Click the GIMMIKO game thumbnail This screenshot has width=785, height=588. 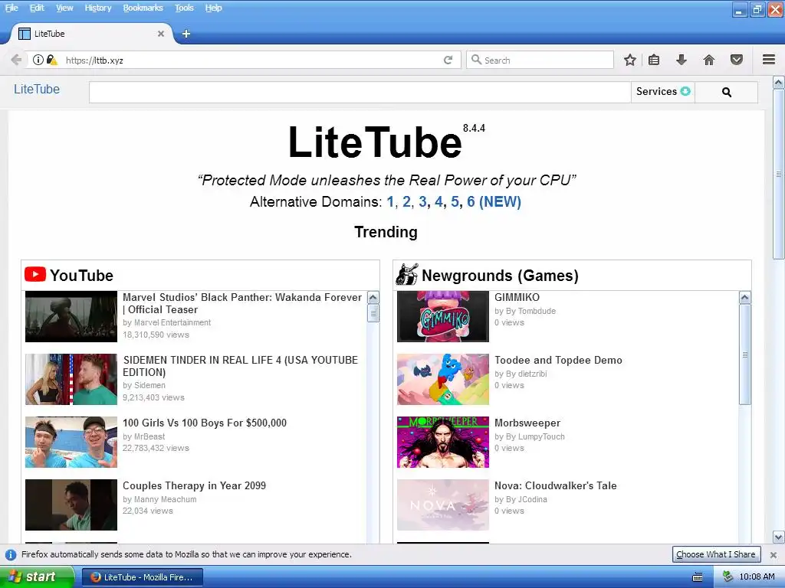[x=443, y=316]
